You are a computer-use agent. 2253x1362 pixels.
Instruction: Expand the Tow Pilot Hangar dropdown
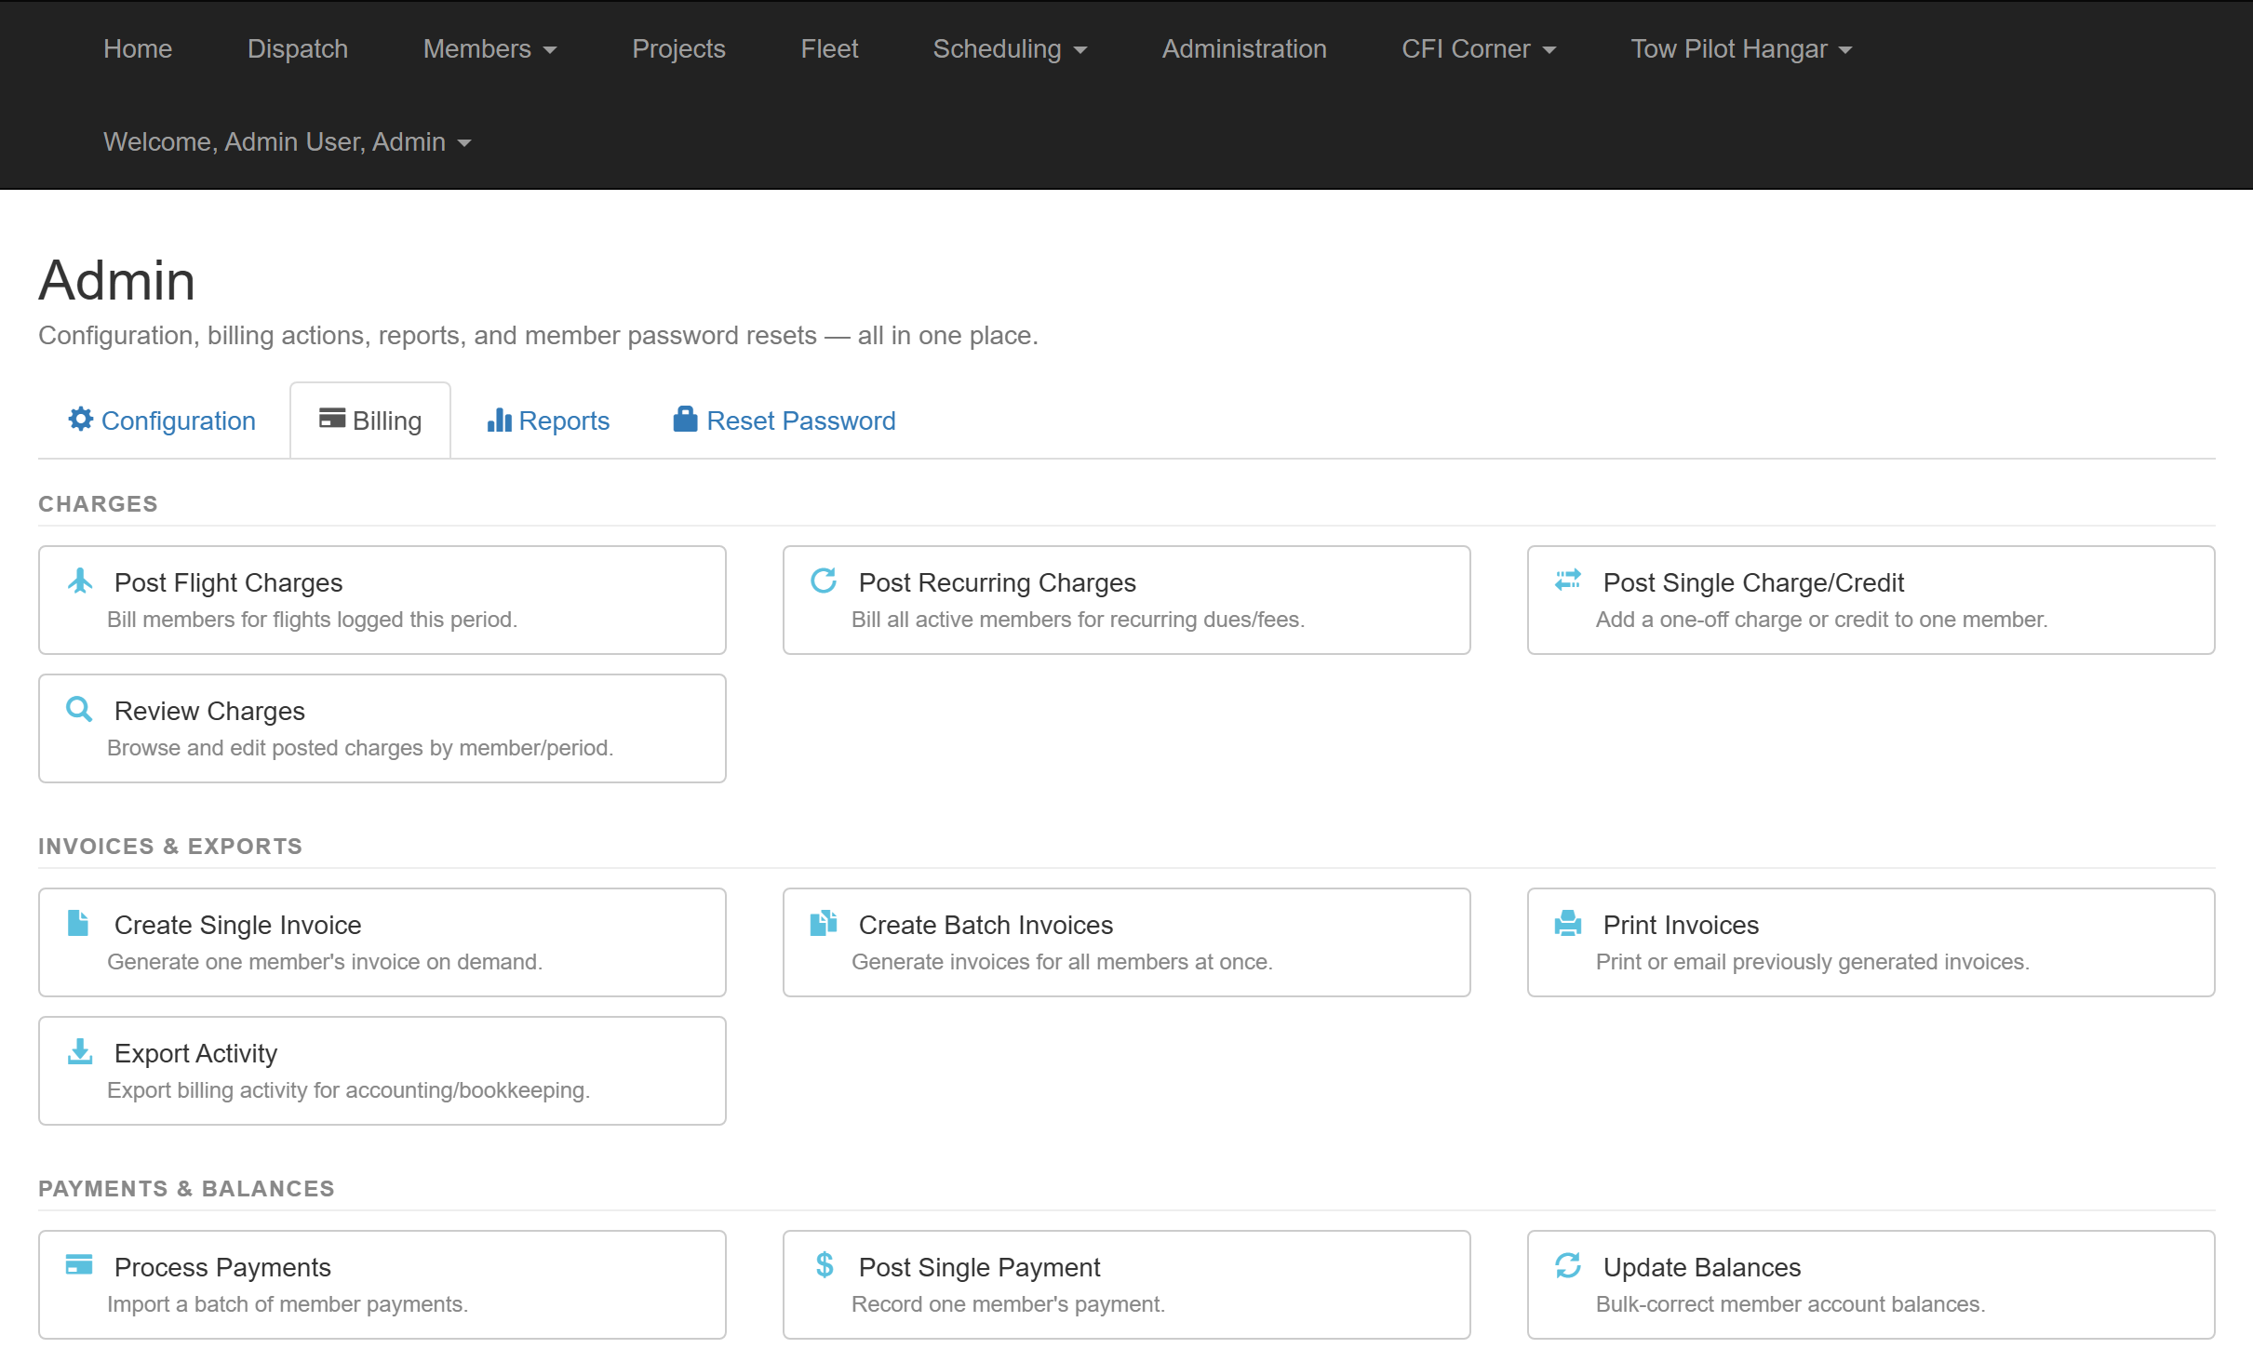(1741, 48)
